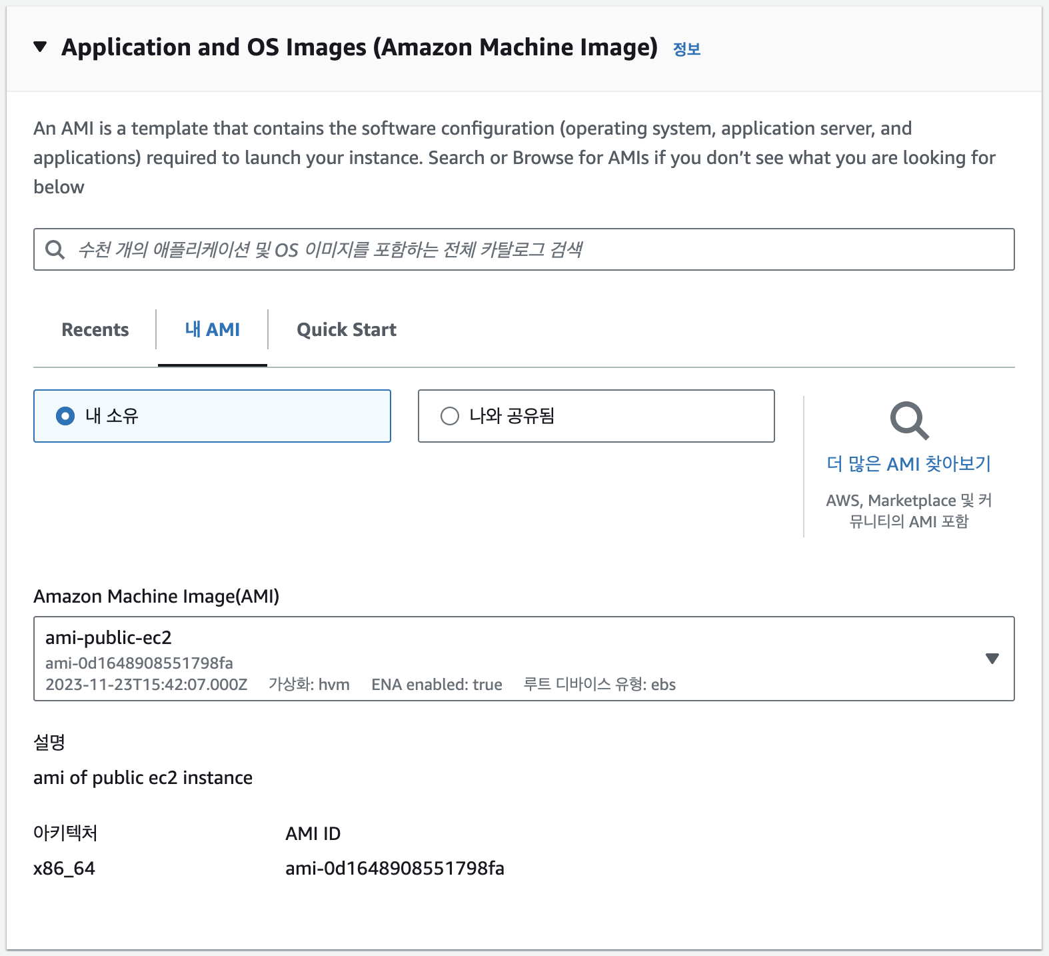The image size is (1049, 956).
Task: Click the '루트 디바이스 유형: ebs' text
Action: click(x=600, y=685)
